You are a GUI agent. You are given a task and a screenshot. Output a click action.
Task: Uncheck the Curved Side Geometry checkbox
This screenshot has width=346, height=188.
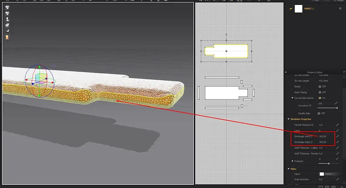(320, 98)
